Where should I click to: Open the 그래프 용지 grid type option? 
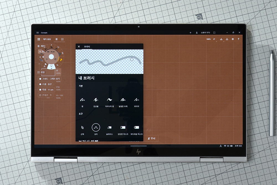[55, 79]
